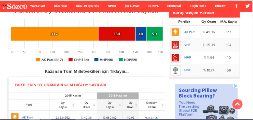Open Sözcü's Twitter page icon
The image size is (253, 120).
tap(247, 6)
